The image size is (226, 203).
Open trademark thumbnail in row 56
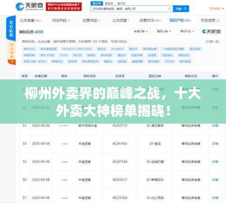click(x=64, y=180)
